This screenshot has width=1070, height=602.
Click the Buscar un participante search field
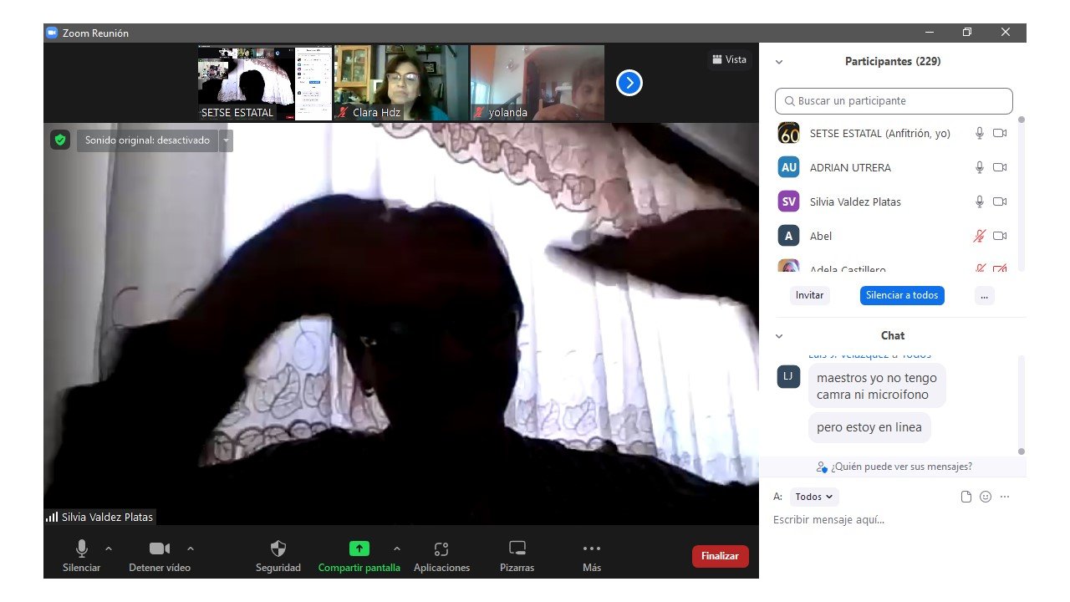point(894,100)
